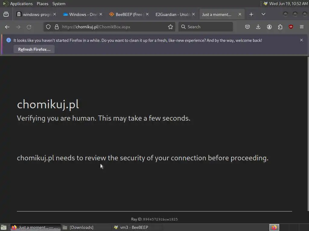Click the Refresh Firefox… button

pyautogui.click(x=34, y=49)
